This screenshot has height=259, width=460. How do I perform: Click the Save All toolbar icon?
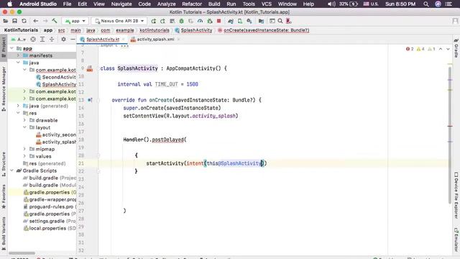14,21
